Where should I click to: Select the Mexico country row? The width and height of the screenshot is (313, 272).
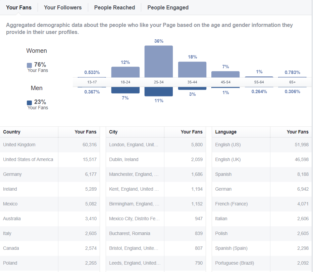pos(50,204)
